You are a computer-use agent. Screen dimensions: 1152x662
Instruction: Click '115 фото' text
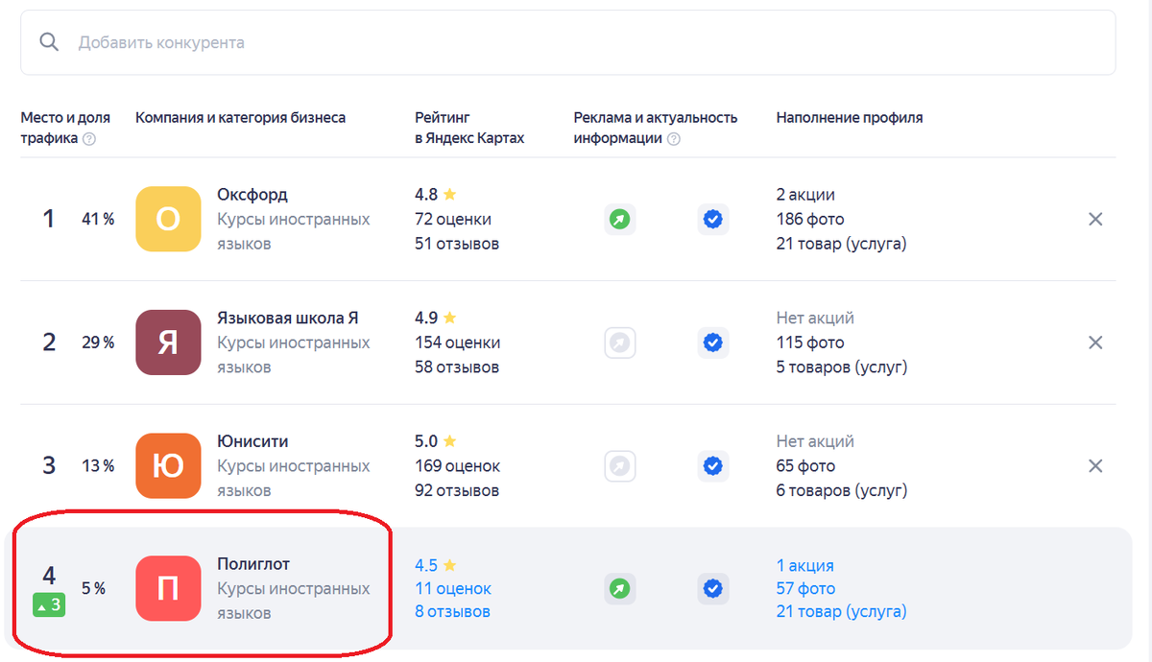810,343
